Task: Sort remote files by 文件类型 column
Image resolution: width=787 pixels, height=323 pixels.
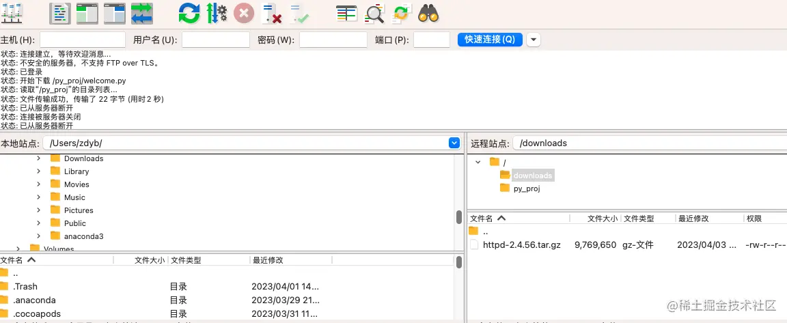Action: point(648,219)
